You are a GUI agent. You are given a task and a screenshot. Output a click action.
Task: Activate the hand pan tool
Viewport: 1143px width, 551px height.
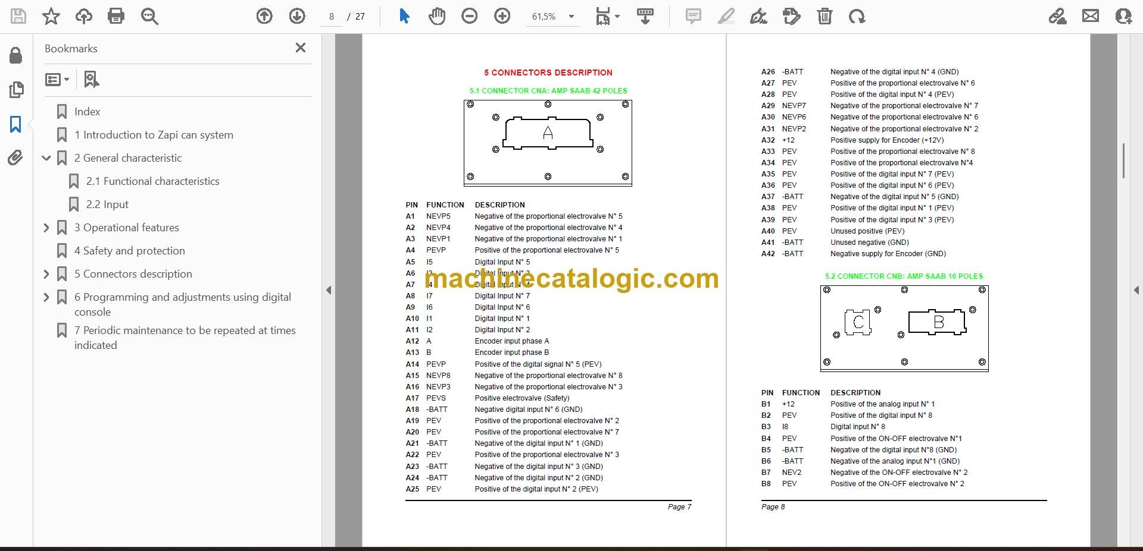pyautogui.click(x=437, y=16)
